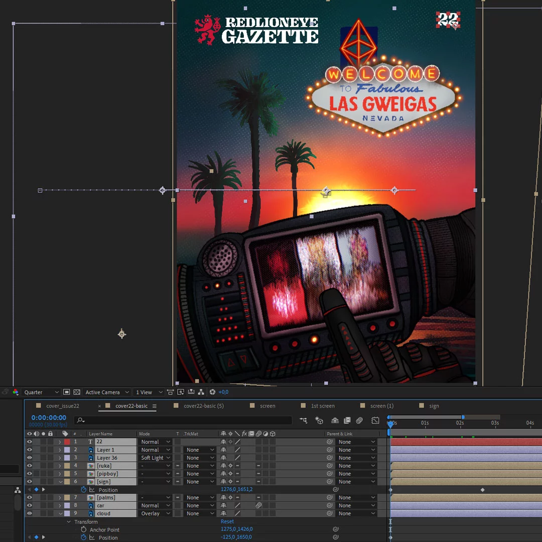
Task: Click Reset for cloud Transform
Action: (227, 521)
